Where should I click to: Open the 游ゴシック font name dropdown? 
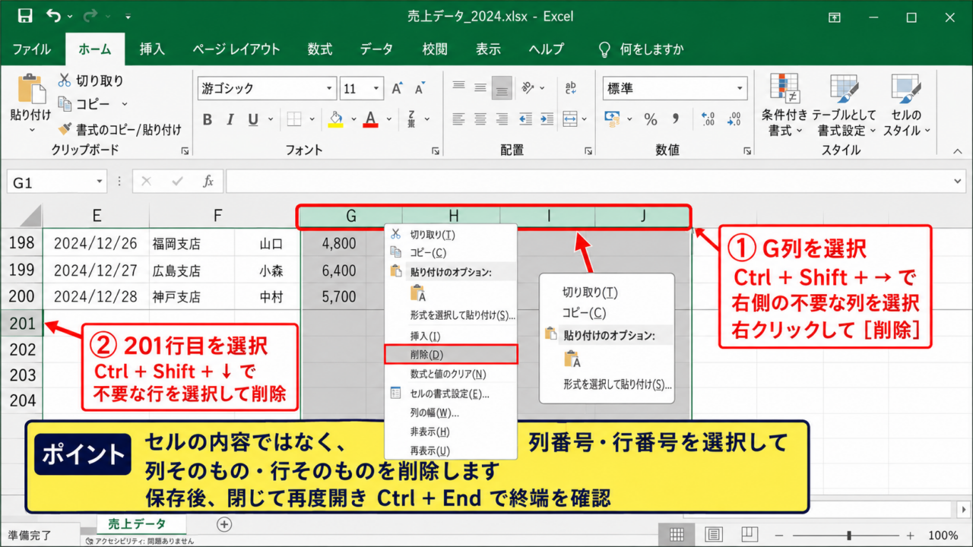(330, 89)
